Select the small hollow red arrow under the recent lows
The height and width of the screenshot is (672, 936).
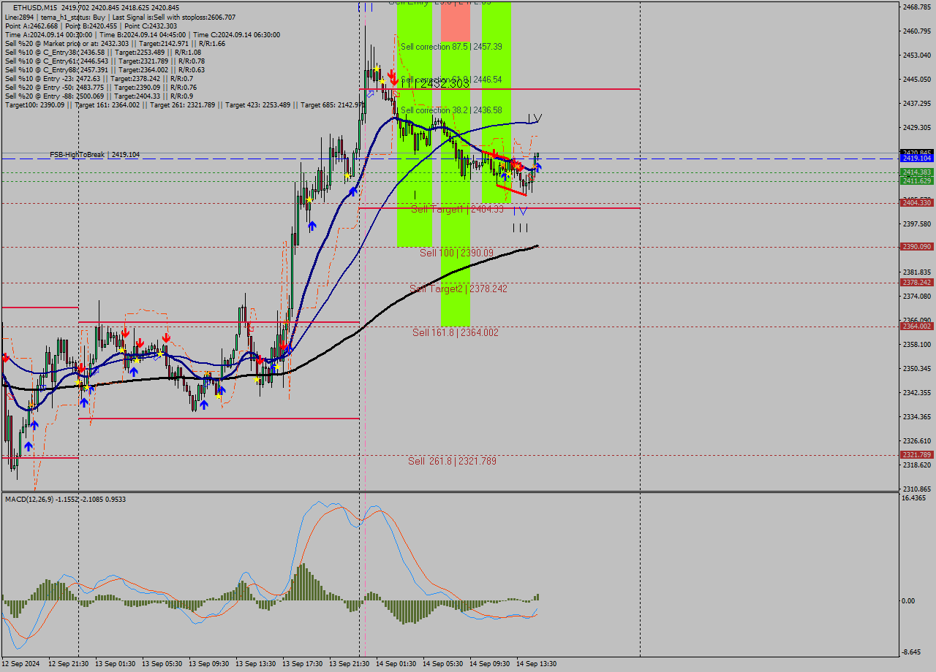pyautogui.click(x=530, y=177)
